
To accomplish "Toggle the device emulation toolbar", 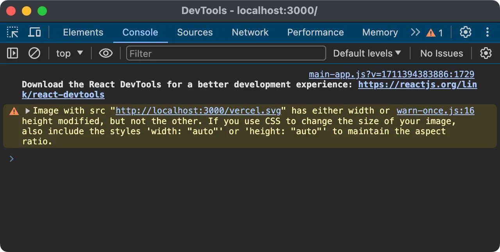I will 34,32.
